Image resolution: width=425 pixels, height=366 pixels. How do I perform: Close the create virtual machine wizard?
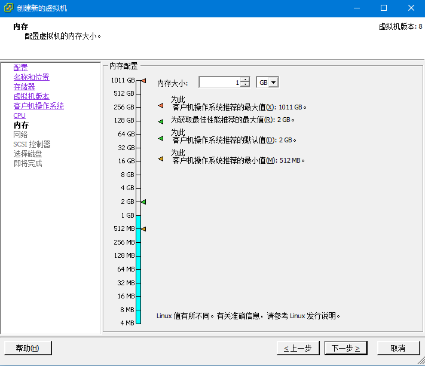[411, 8]
